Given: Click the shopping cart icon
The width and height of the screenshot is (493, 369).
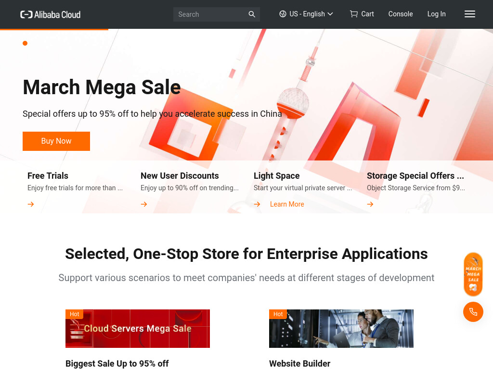Looking at the screenshot, I should point(354,14).
